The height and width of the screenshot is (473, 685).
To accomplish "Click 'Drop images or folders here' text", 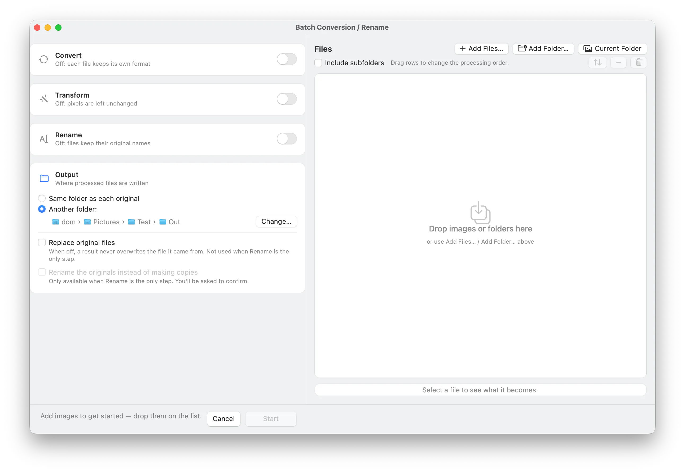I will click(480, 229).
